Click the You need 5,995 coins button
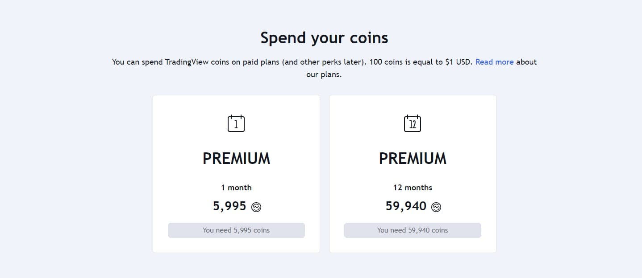 pos(236,230)
